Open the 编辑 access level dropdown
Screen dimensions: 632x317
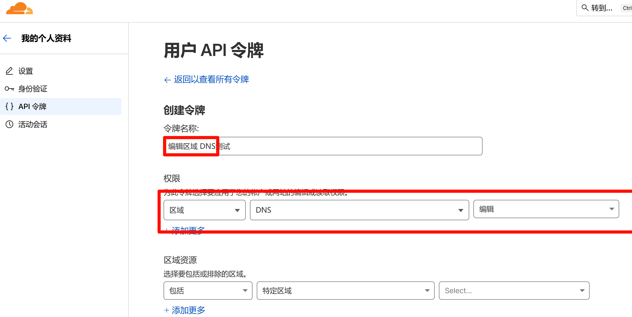point(546,209)
